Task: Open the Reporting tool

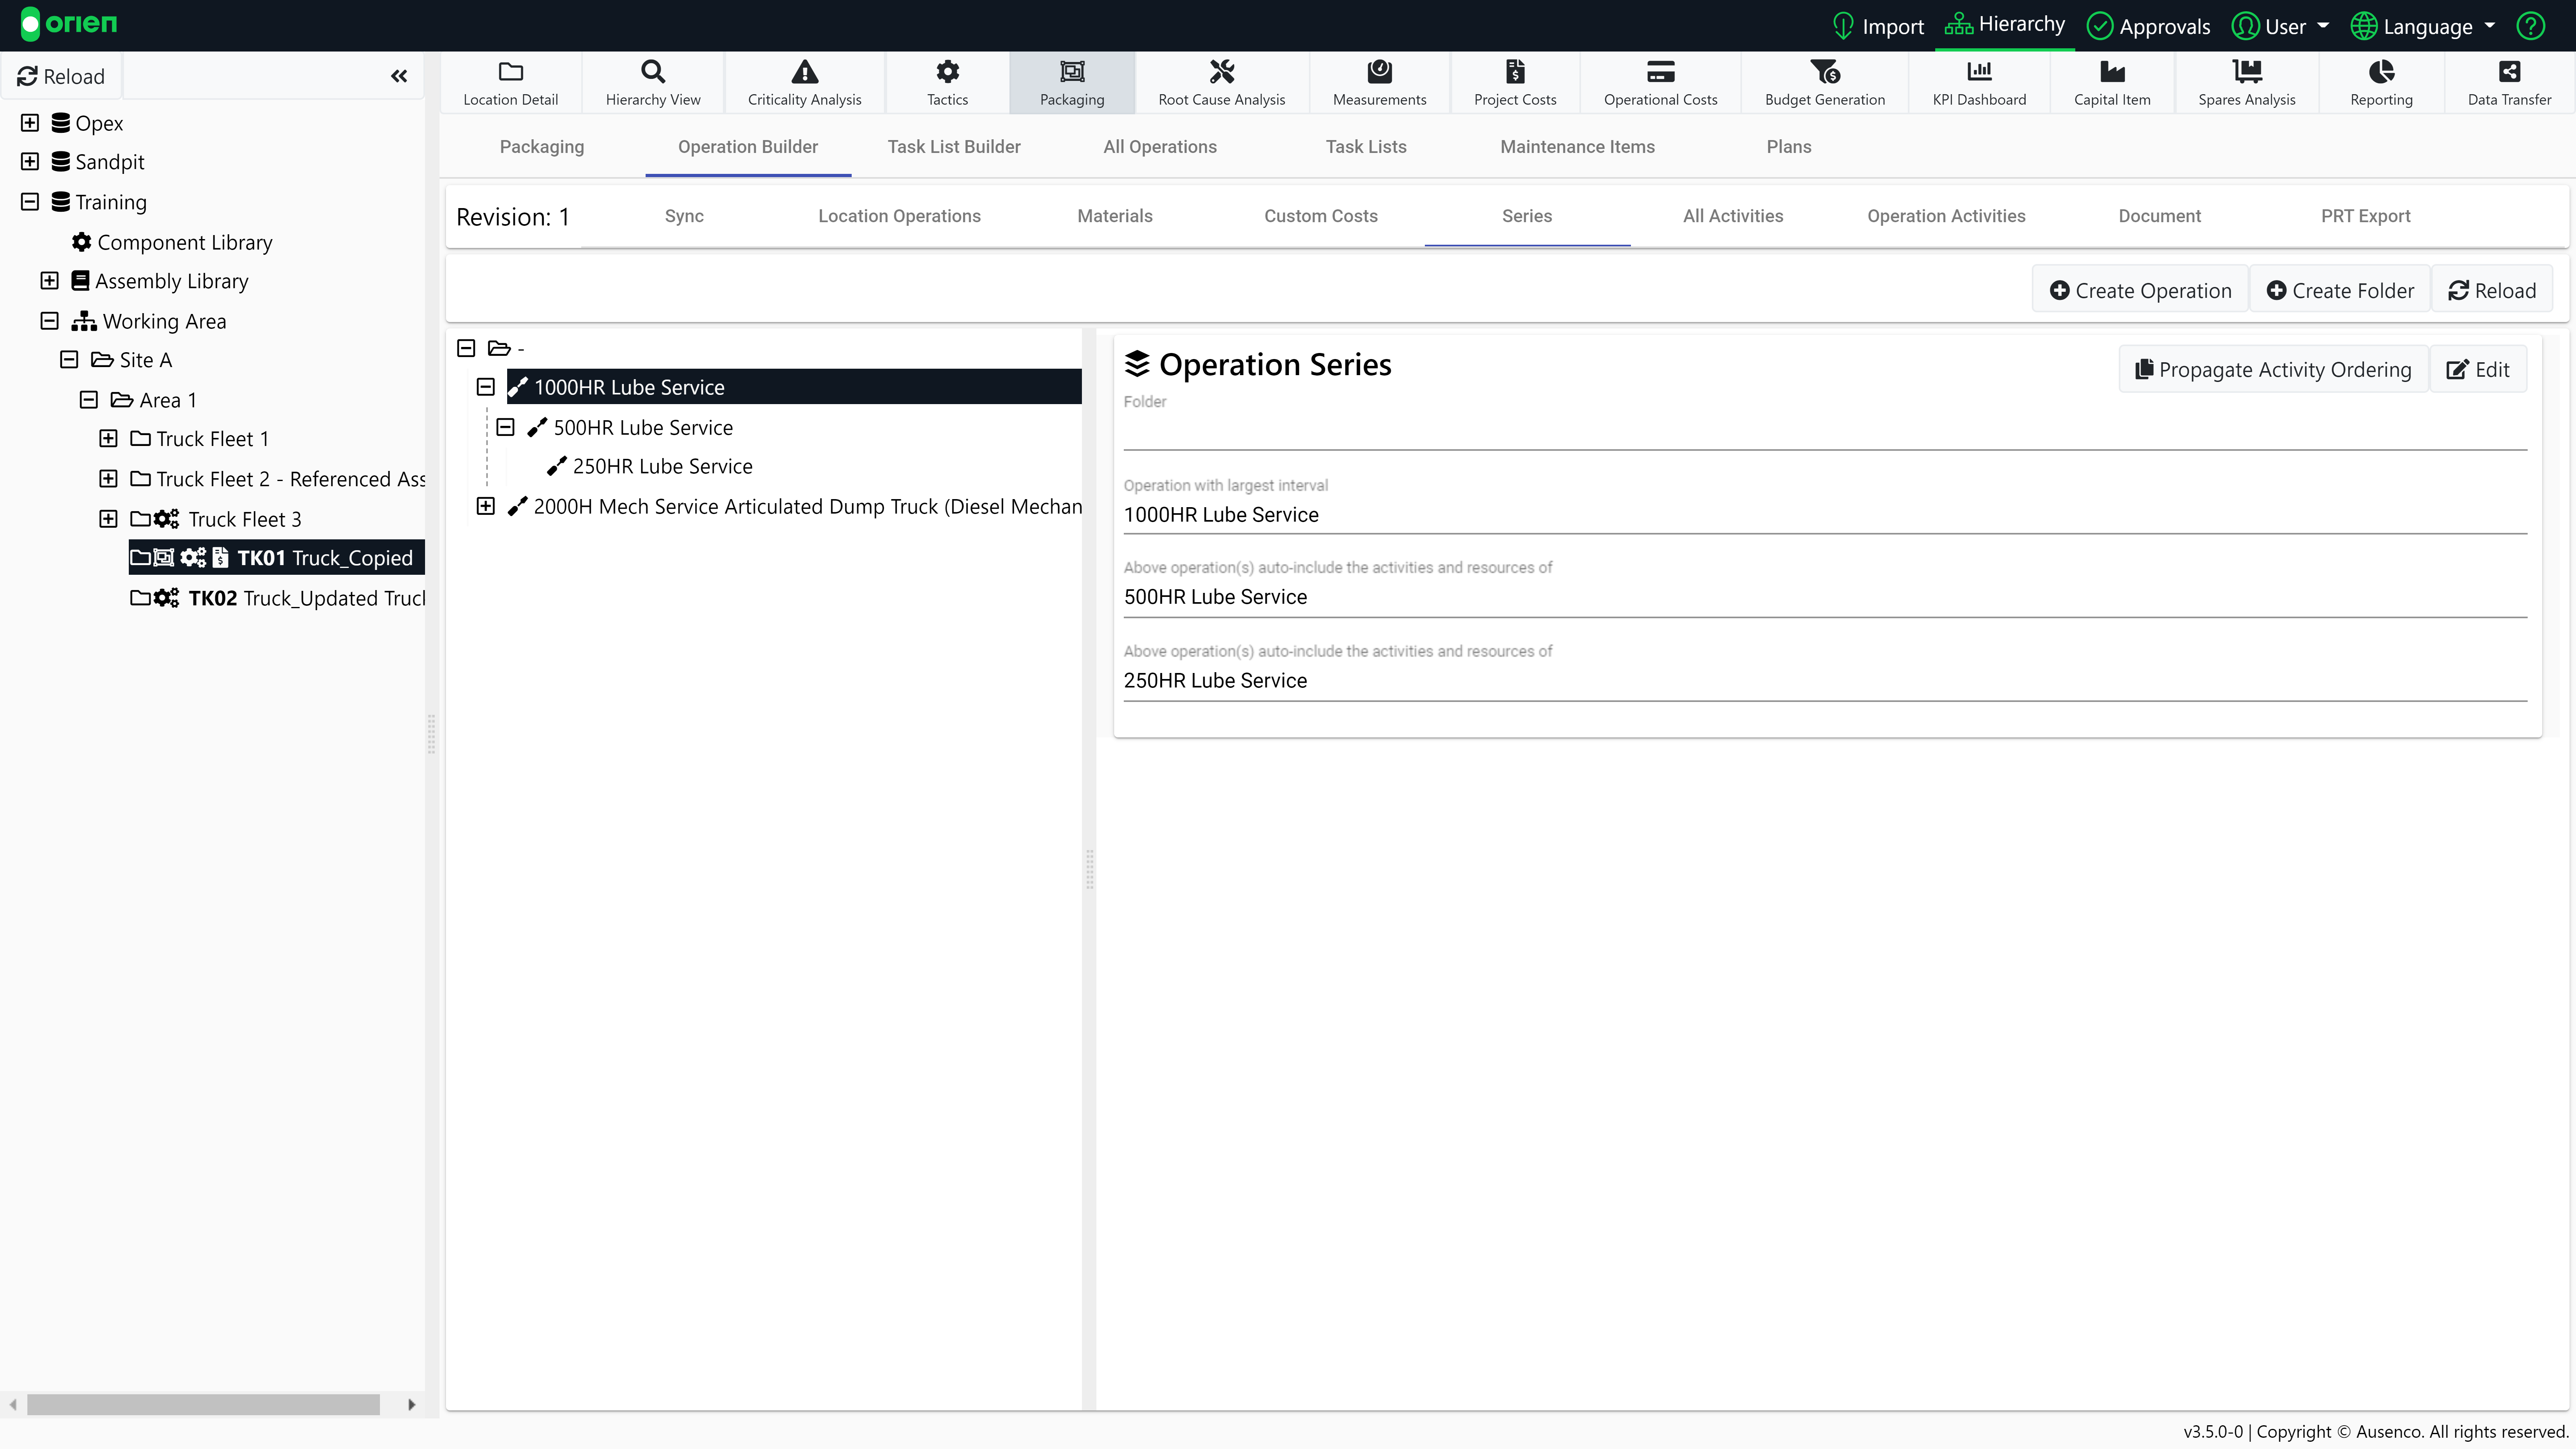Action: point(2380,82)
